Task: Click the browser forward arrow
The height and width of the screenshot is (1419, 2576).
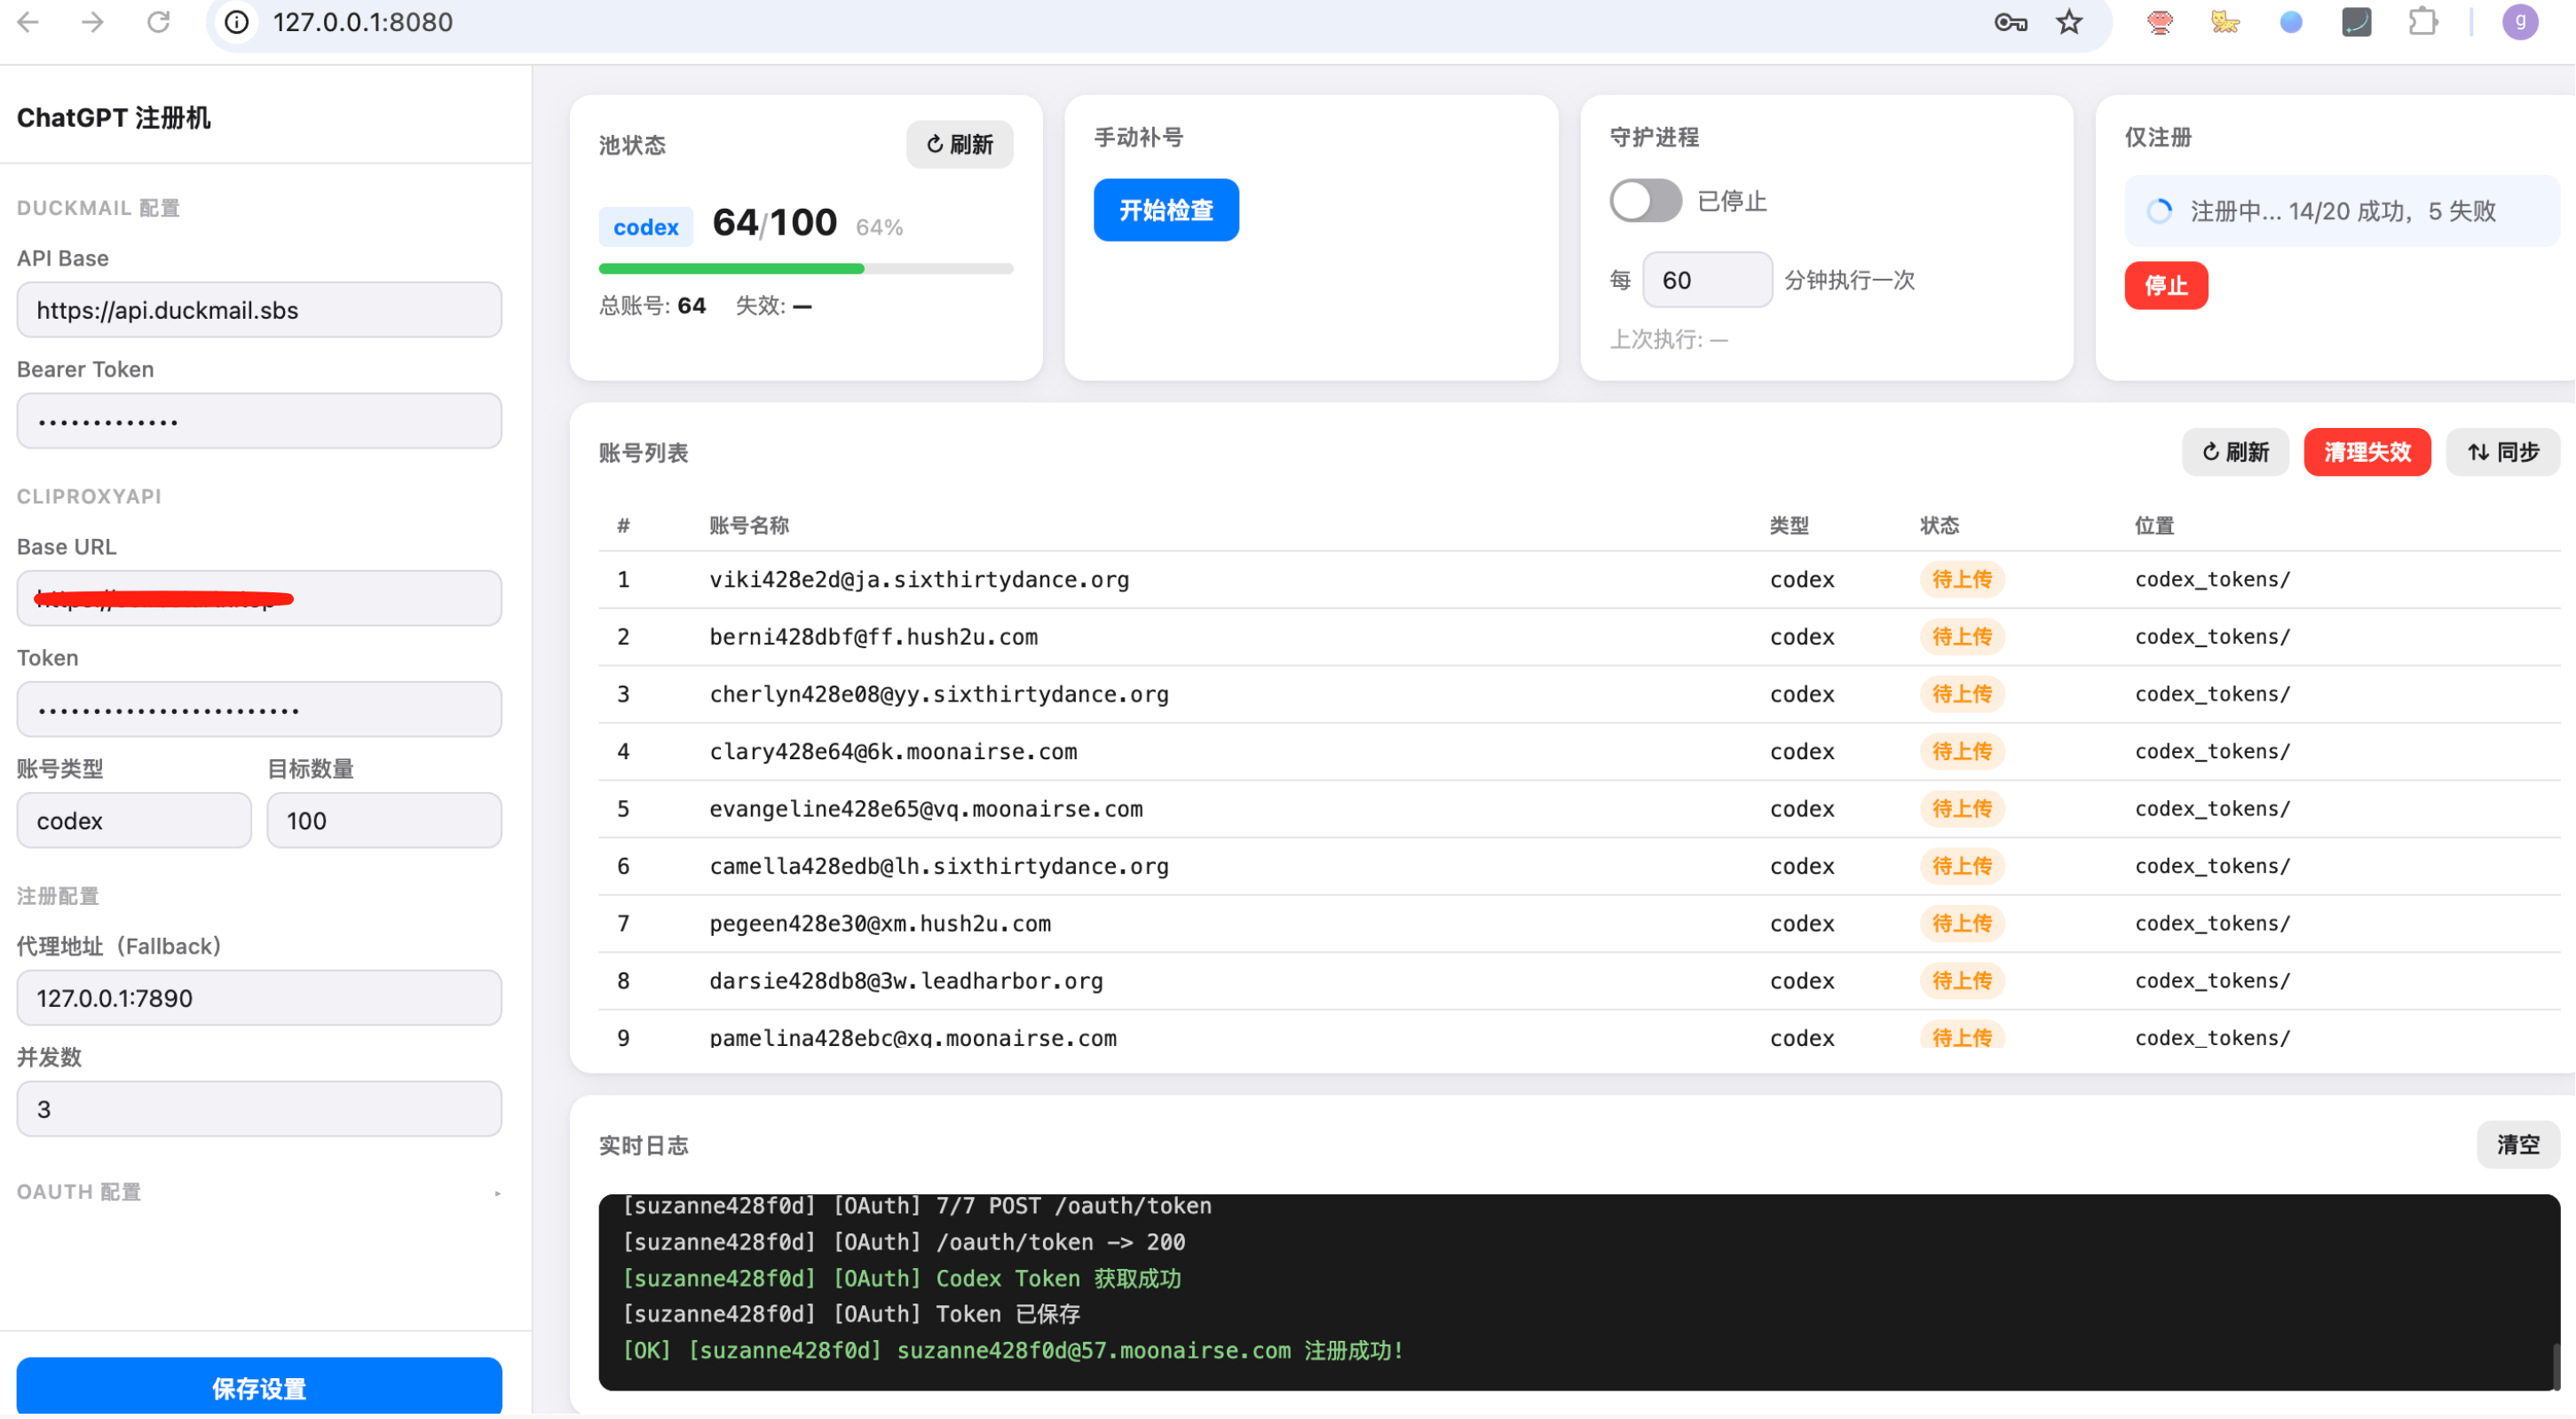Action: [93, 22]
